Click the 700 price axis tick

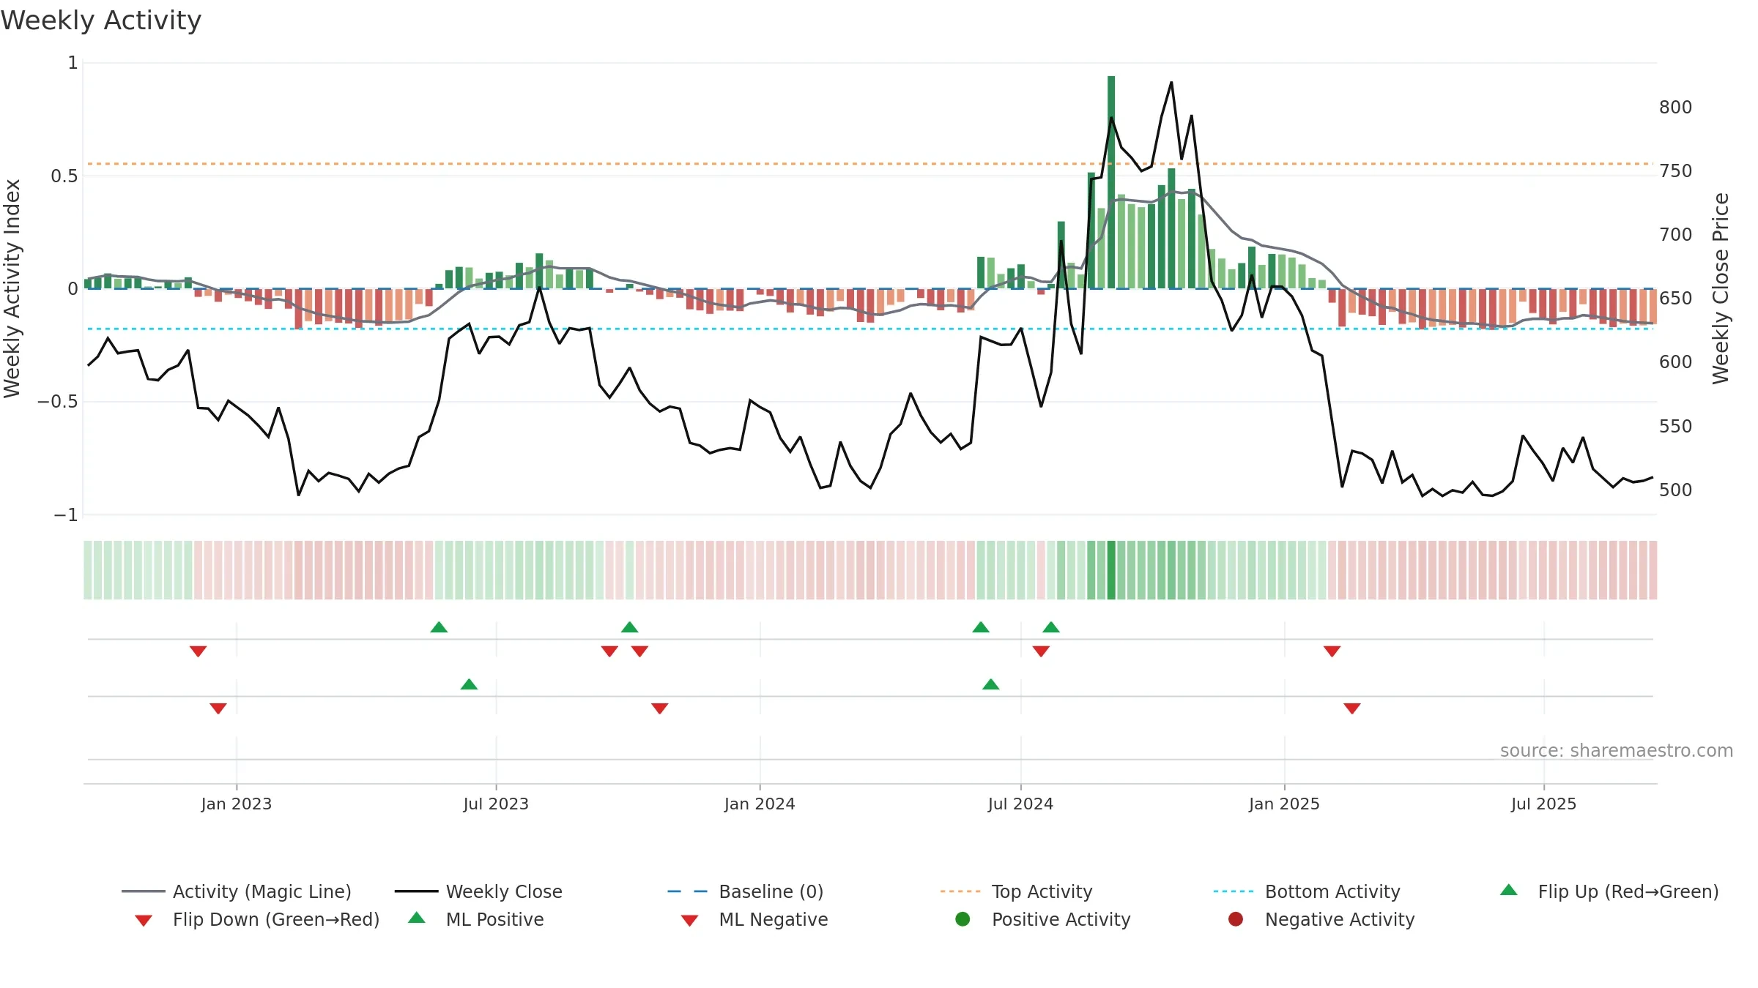(1676, 234)
